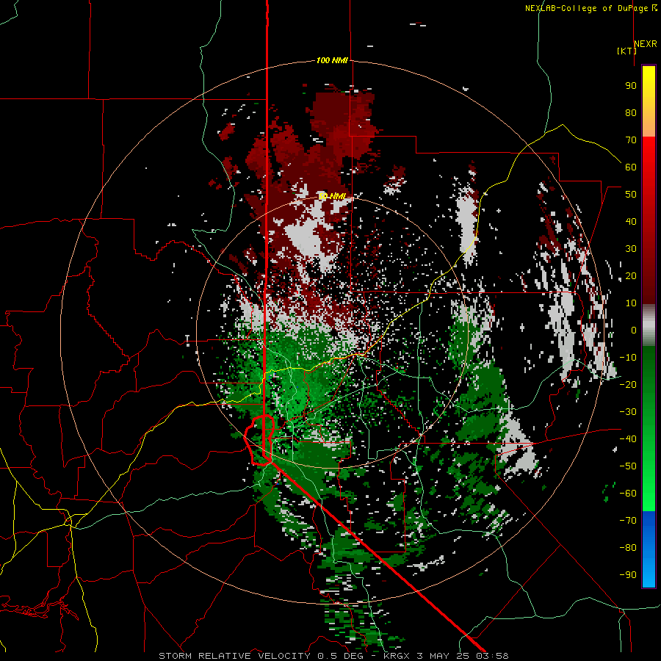Click the 40 value on the velocity scale

point(631,222)
